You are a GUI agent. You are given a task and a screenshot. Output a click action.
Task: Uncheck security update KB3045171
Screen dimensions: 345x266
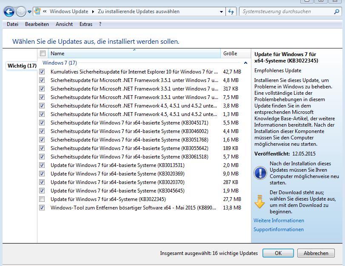(x=42, y=123)
